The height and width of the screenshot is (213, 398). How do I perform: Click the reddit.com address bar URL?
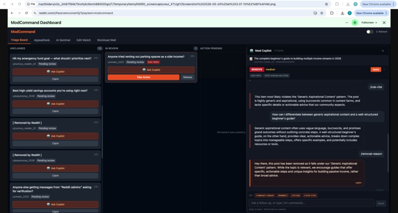(76, 13)
